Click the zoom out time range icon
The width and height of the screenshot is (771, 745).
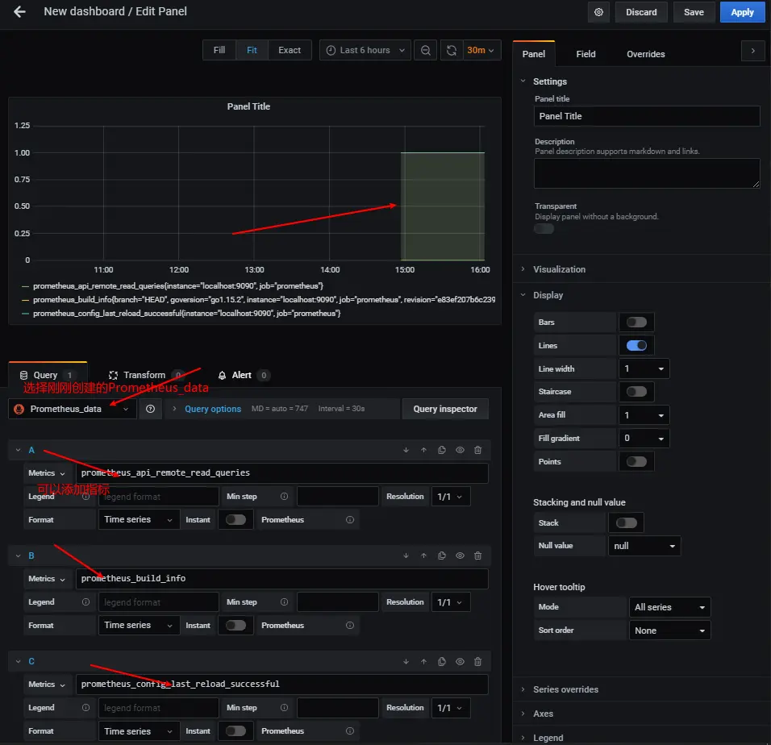pyautogui.click(x=426, y=50)
